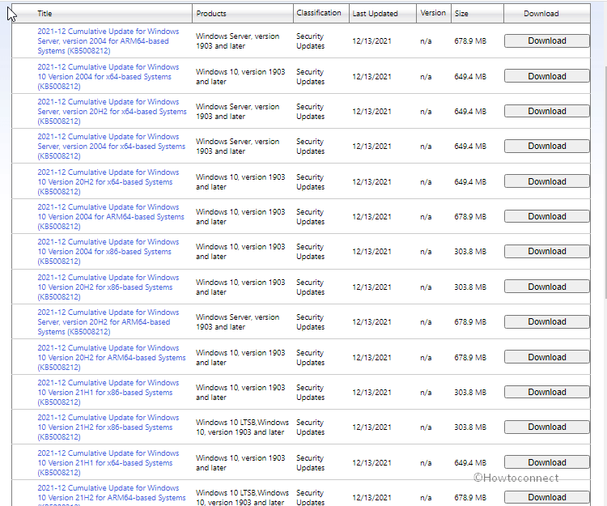The height and width of the screenshot is (506, 607).
Task: Sort by the Last Updated column header
Action: 375,14
